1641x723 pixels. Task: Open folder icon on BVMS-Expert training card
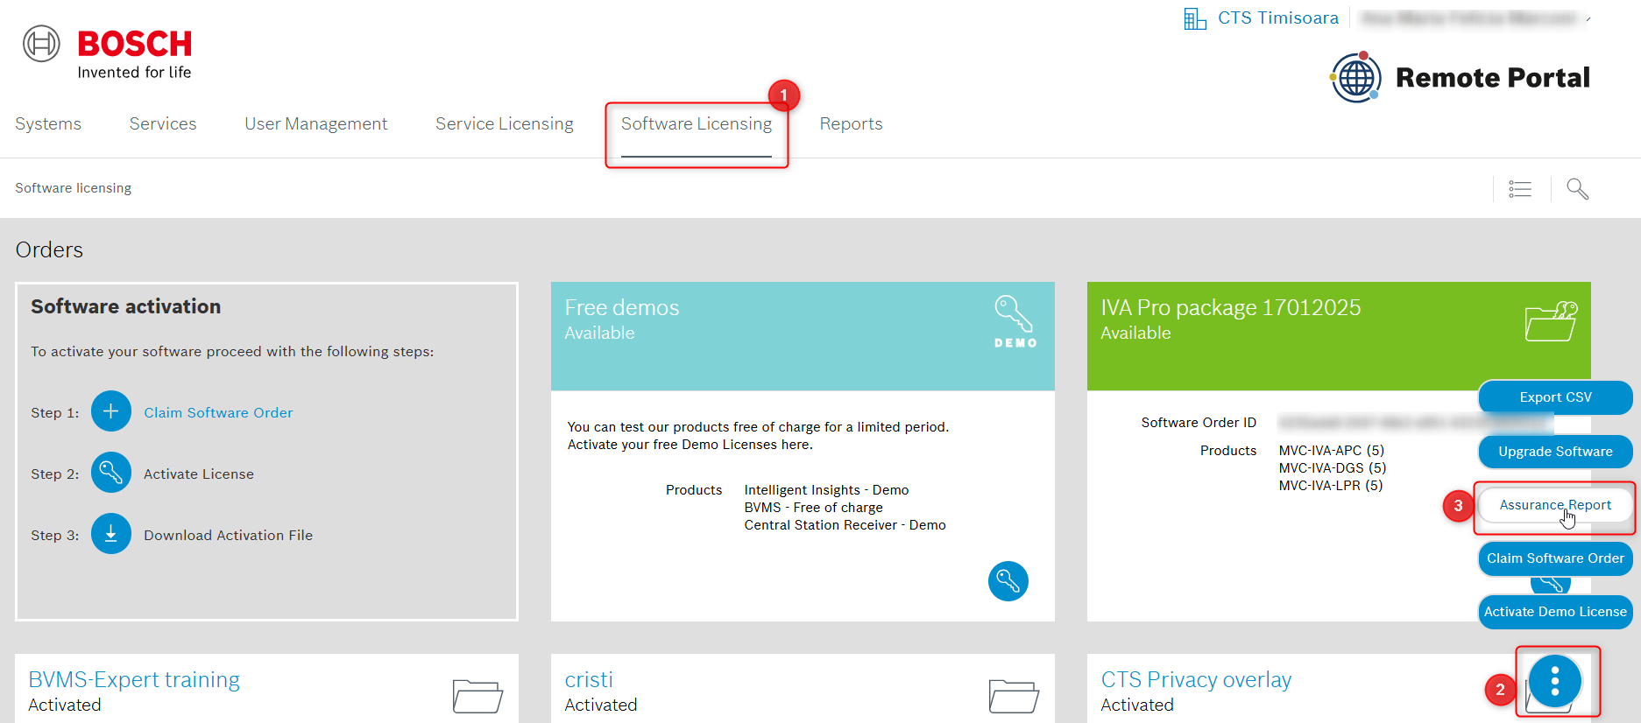tap(477, 696)
